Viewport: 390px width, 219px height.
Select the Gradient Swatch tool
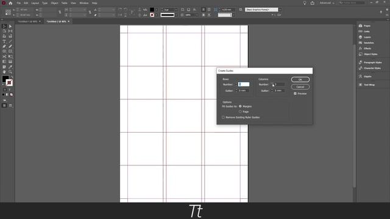pyautogui.click(x=4, y=61)
